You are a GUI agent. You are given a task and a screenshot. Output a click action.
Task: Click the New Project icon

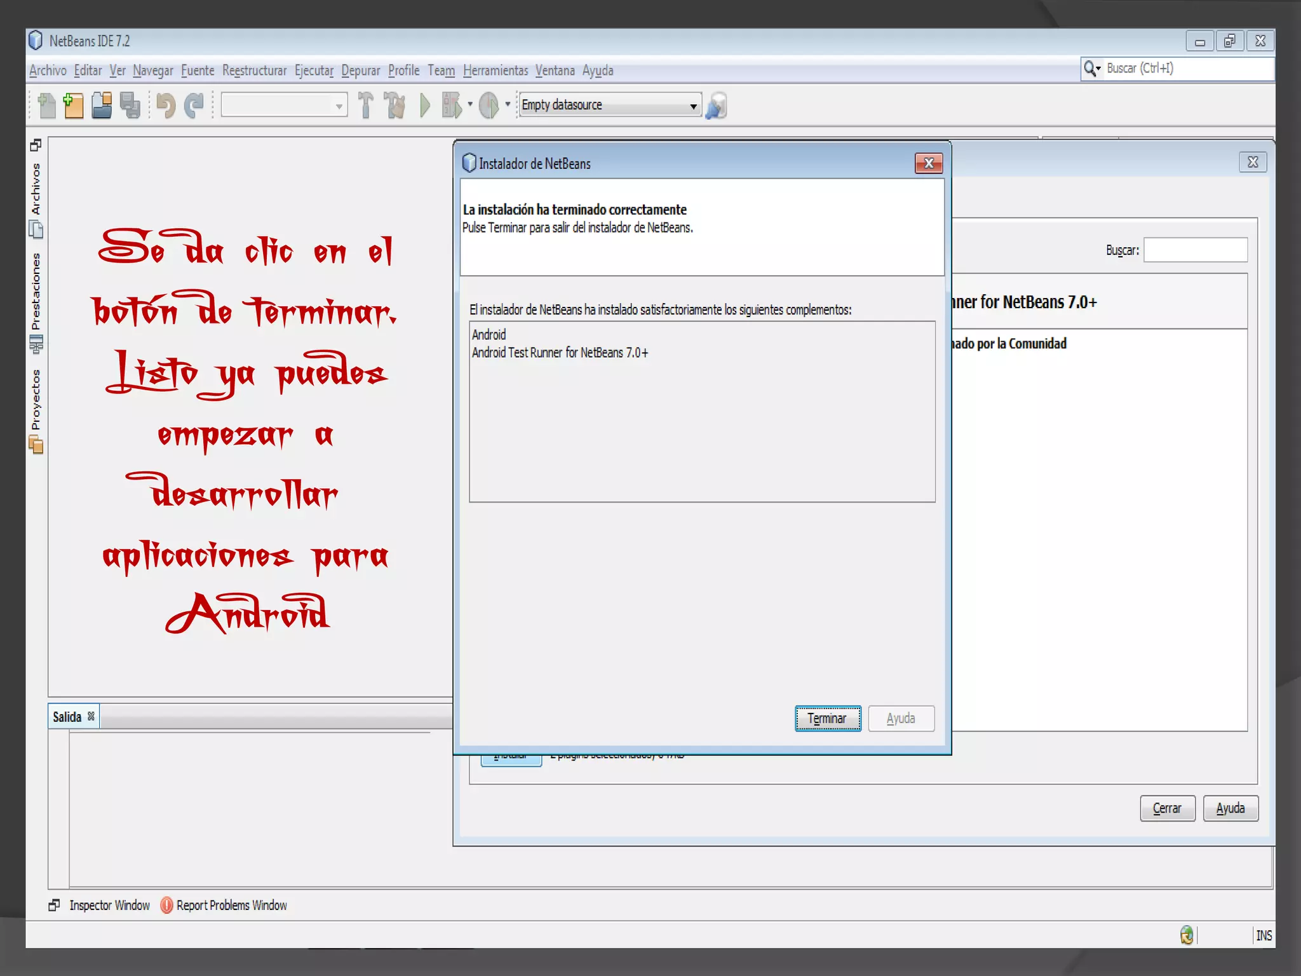click(x=73, y=105)
